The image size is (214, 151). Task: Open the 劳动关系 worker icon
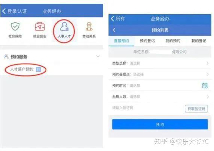pos(89,27)
